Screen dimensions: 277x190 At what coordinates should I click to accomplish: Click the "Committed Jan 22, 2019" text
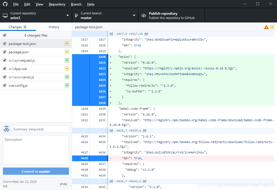point(20,182)
